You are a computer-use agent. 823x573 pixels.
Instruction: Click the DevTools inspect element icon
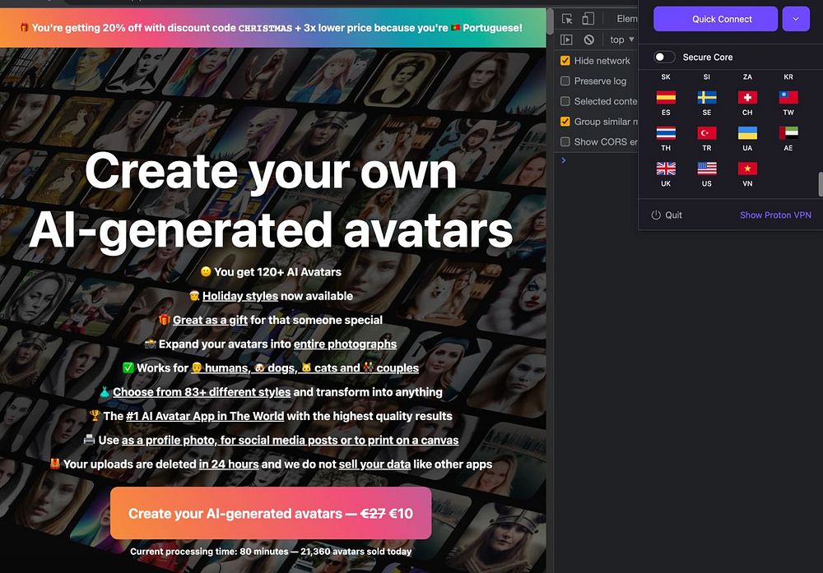(567, 19)
